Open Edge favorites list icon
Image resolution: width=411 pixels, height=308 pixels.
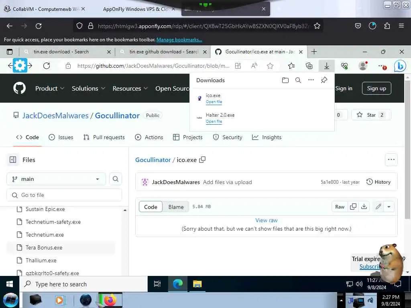click(x=291, y=66)
